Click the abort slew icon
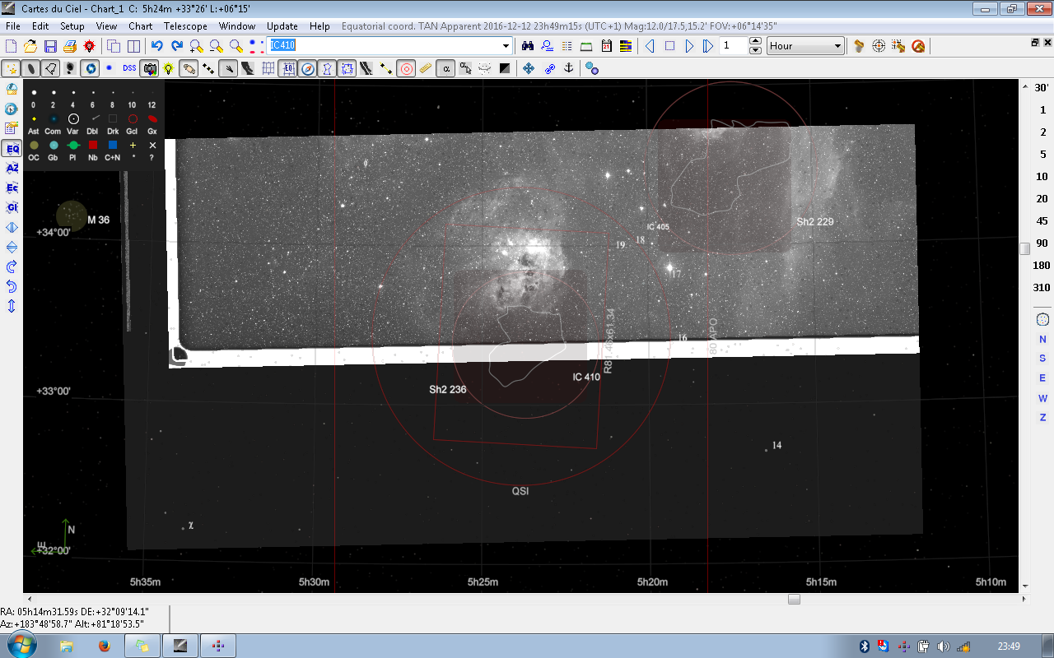 tap(918, 46)
